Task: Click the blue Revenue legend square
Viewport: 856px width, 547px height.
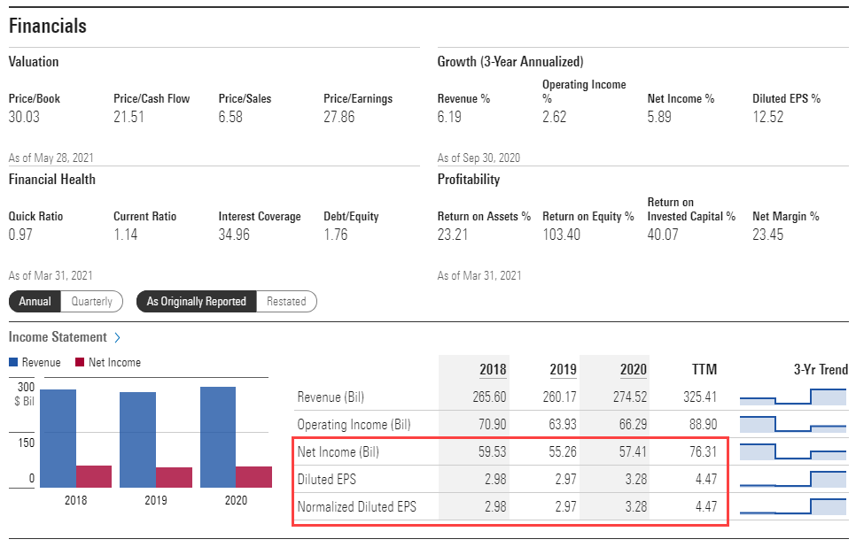Action: click(x=13, y=362)
